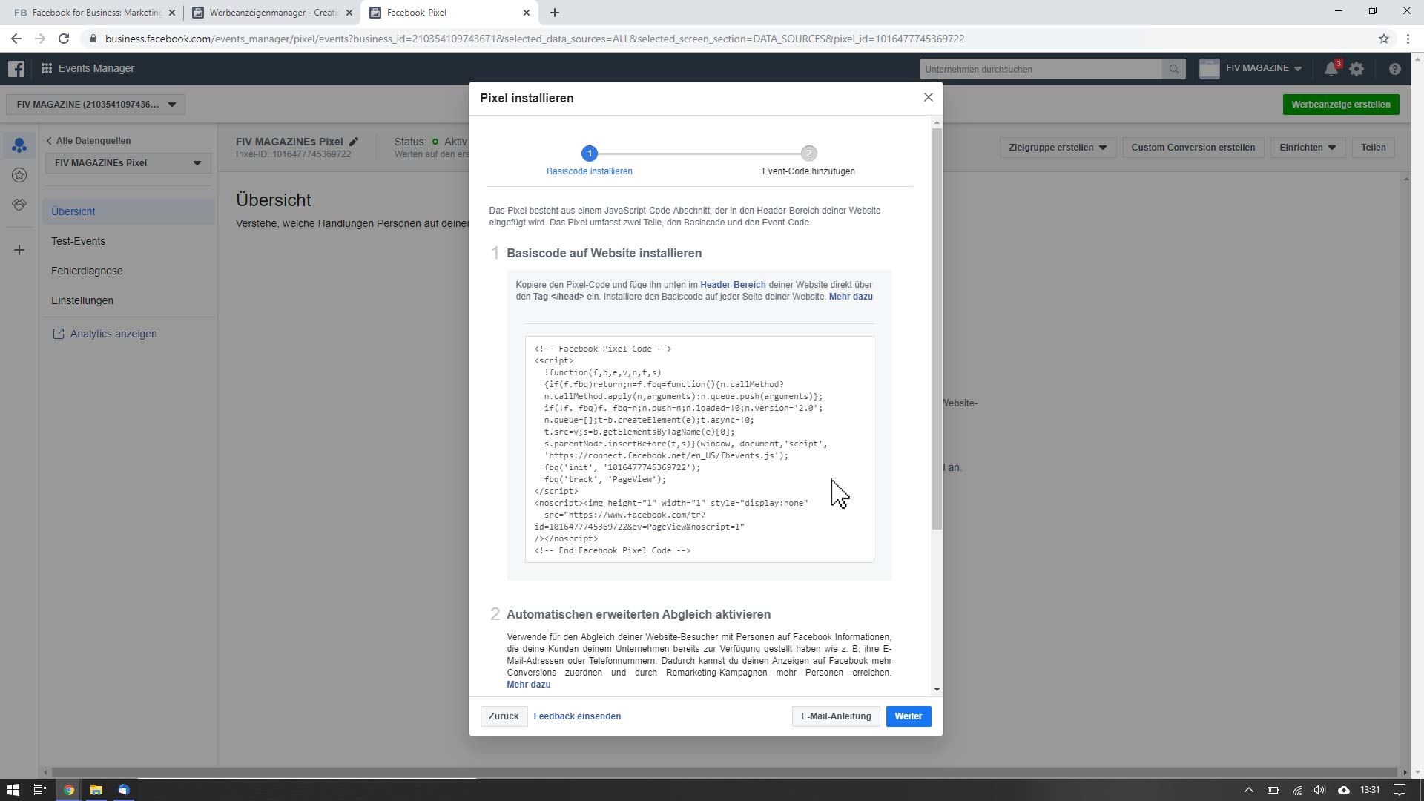Open File Explorer from taskbar
Viewport: 1424px width, 801px height.
(x=96, y=790)
